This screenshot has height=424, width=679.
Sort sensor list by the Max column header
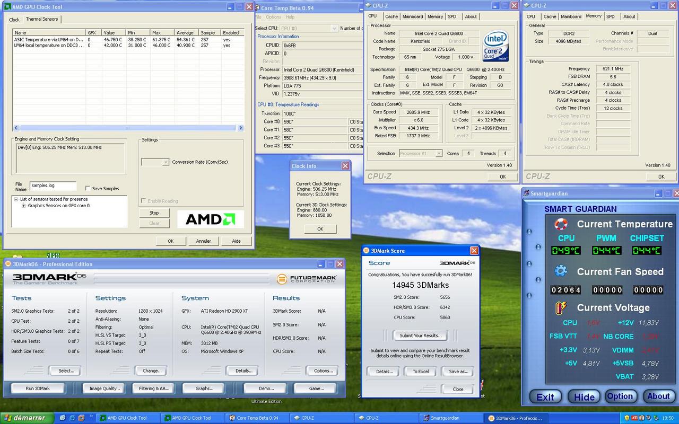(163, 32)
